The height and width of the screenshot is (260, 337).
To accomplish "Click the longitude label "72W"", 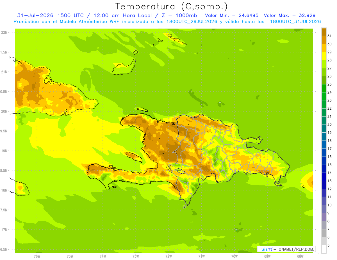I will (168, 256).
